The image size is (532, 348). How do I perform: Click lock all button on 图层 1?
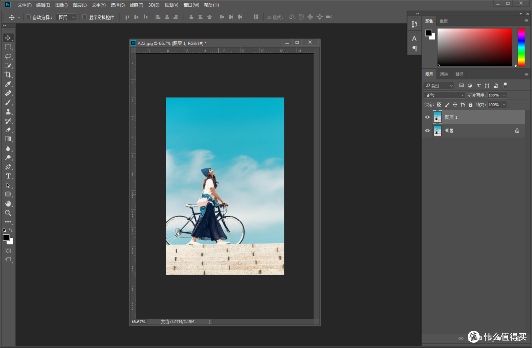pos(470,105)
